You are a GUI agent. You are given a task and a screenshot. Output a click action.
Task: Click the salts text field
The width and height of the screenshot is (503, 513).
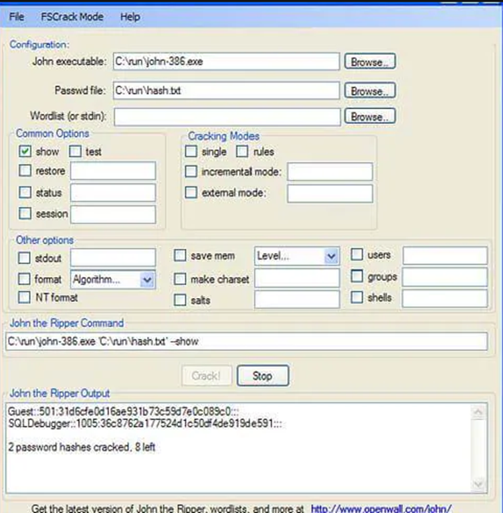click(297, 299)
